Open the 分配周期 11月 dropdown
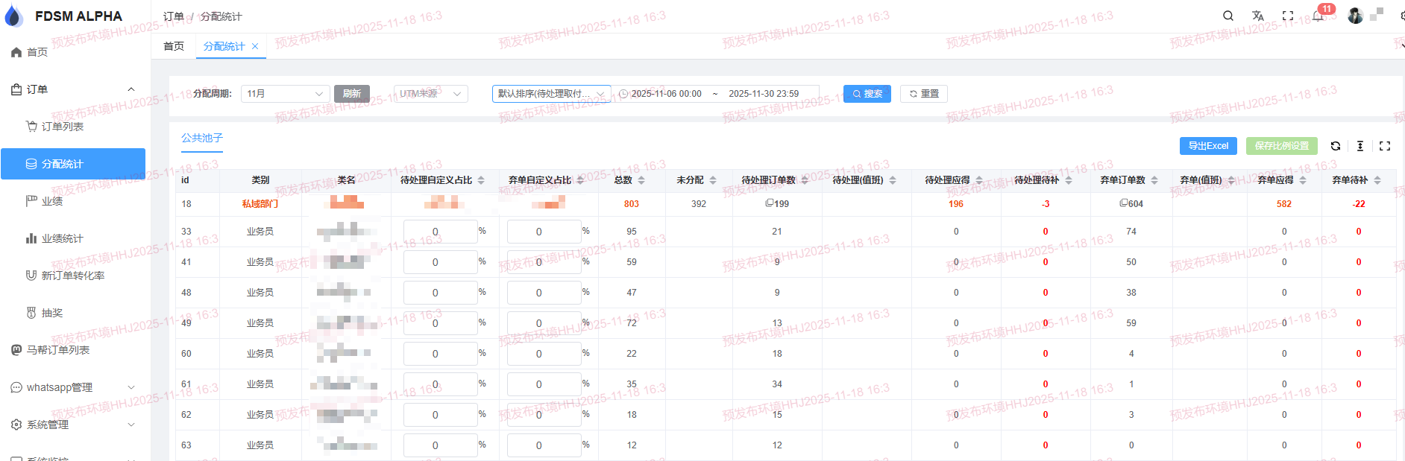 [285, 94]
